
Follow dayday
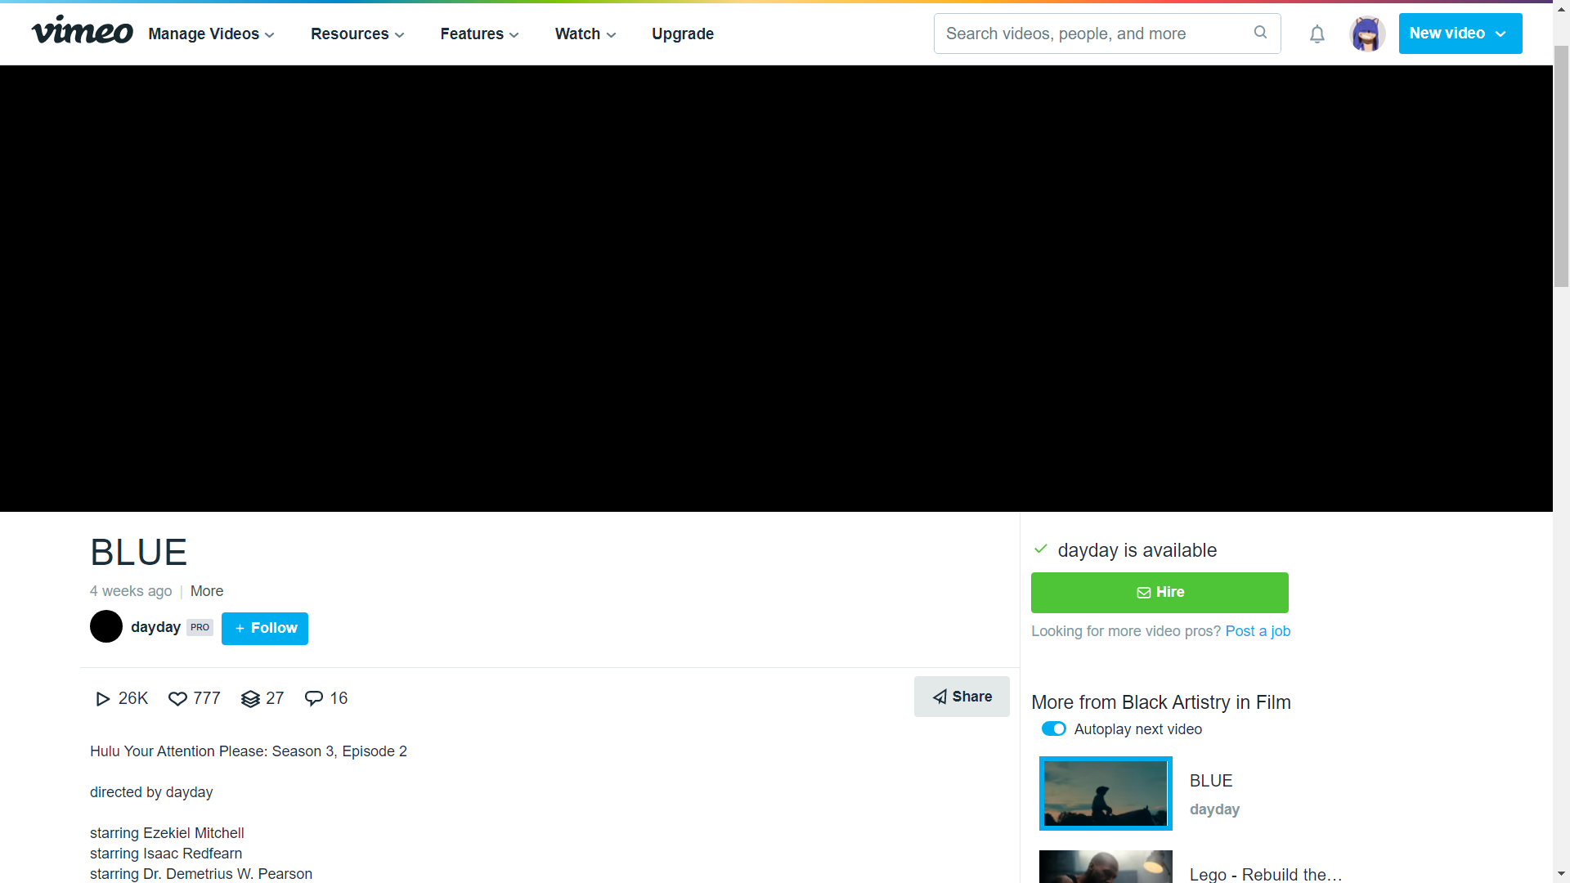pos(265,629)
